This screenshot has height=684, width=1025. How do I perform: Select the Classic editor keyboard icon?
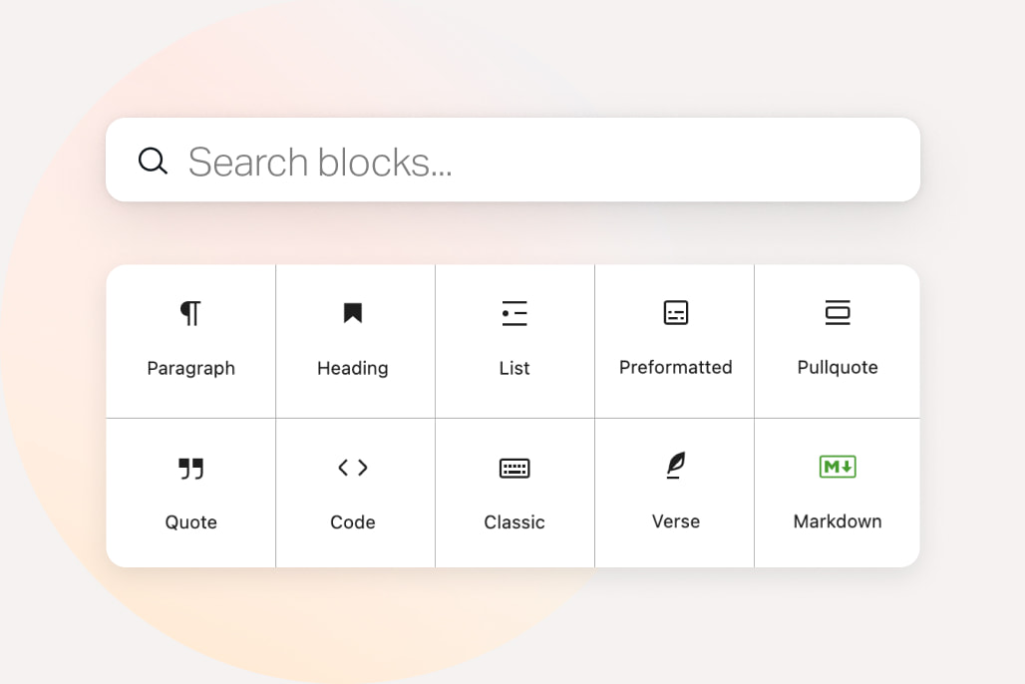[x=514, y=467]
